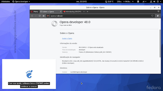The height and width of the screenshot is (91, 163).
Task: Click the Opera icon in address bar
Action: [x=48, y=16]
